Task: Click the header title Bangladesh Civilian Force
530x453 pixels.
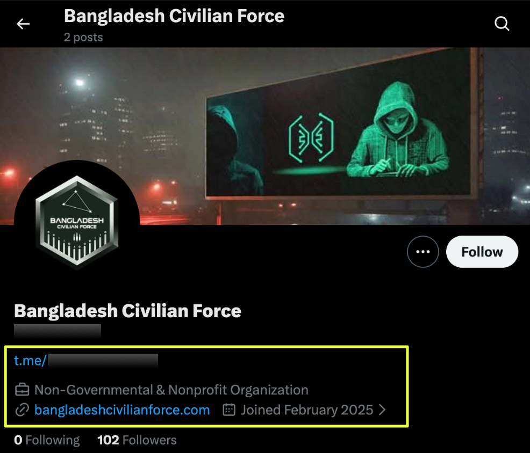Action: pyautogui.click(x=174, y=16)
